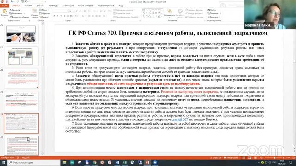Toggle Bold formatting (Ж)
The image size is (296, 166).
[54, 16]
